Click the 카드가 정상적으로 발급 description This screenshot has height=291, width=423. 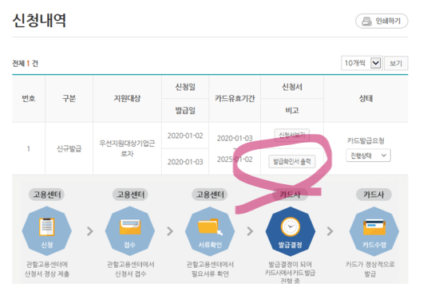(x=370, y=269)
